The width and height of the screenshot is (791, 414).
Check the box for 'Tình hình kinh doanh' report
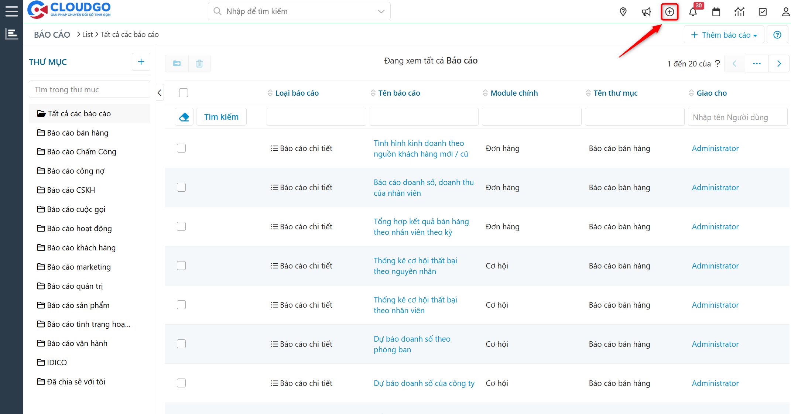(181, 148)
